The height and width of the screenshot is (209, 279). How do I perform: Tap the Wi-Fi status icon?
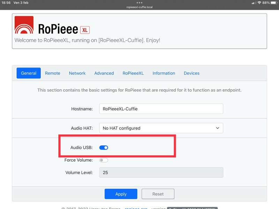[x=259, y=3]
